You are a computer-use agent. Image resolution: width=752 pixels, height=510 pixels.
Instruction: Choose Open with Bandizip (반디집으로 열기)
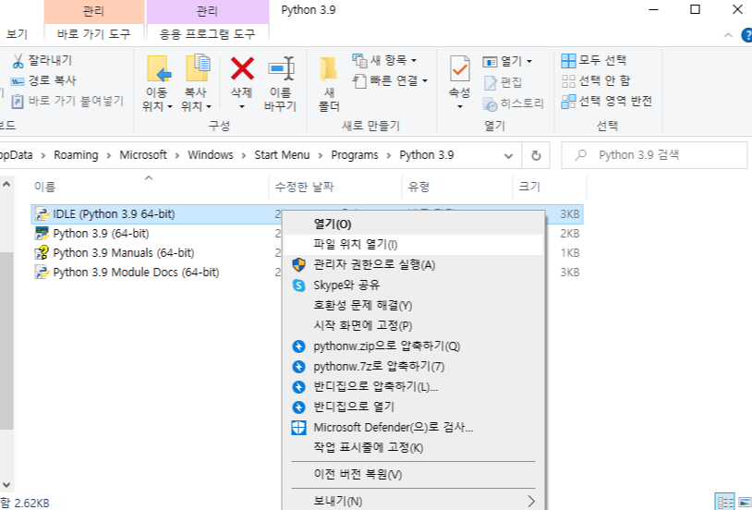coord(413,407)
